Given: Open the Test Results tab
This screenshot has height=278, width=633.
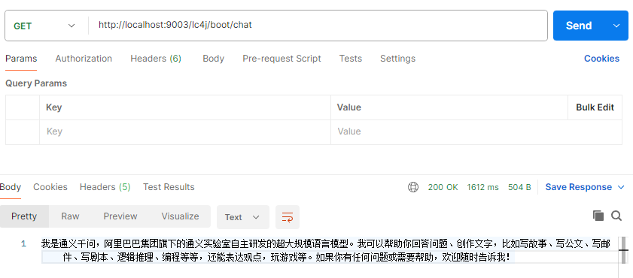Looking at the screenshot, I should click(x=169, y=187).
